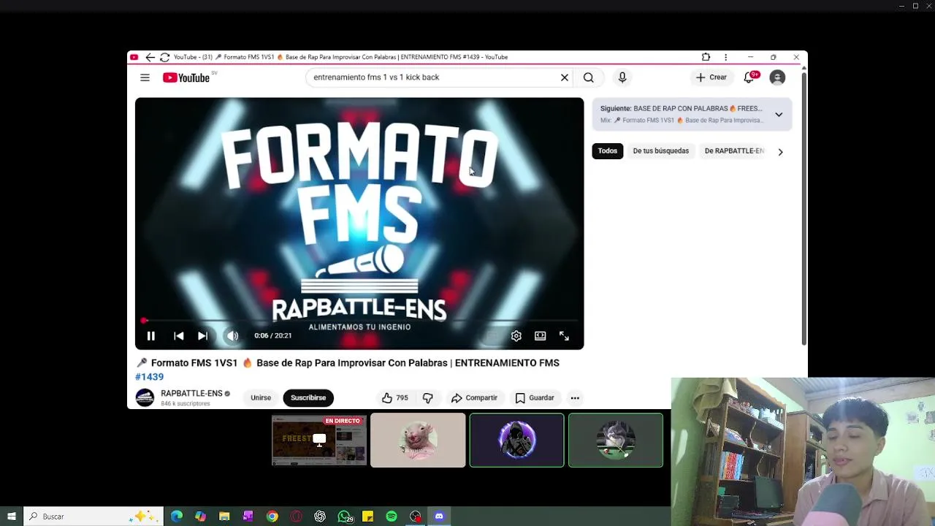This screenshot has height=526, width=935.
Task: Expand the Siguiente mix playlist
Action: 779,115
